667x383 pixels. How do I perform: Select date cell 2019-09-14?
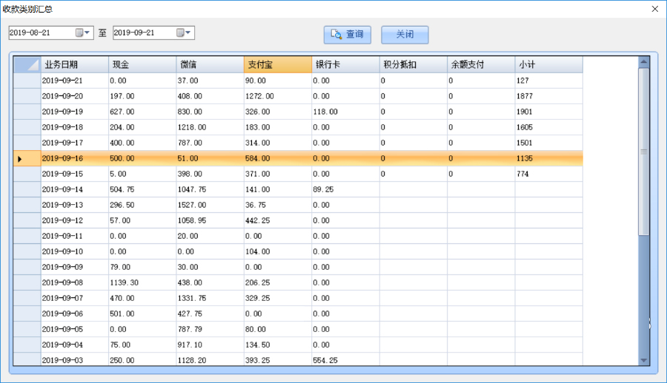[x=74, y=189]
